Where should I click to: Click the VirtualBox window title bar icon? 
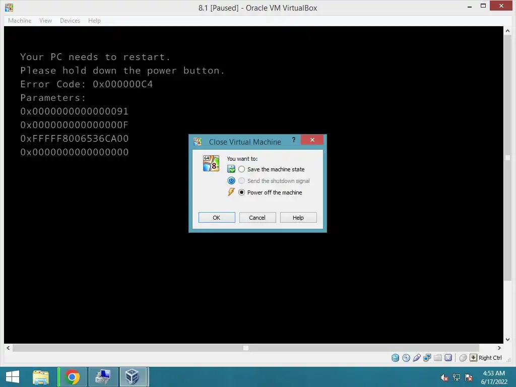pos(9,7)
